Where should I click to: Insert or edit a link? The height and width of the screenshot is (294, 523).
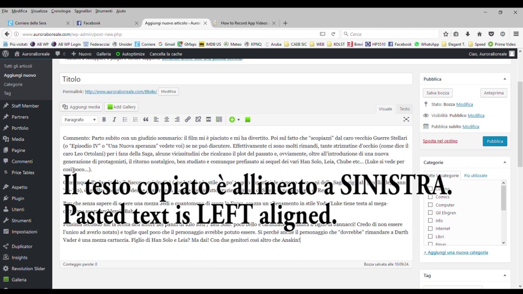(188, 120)
